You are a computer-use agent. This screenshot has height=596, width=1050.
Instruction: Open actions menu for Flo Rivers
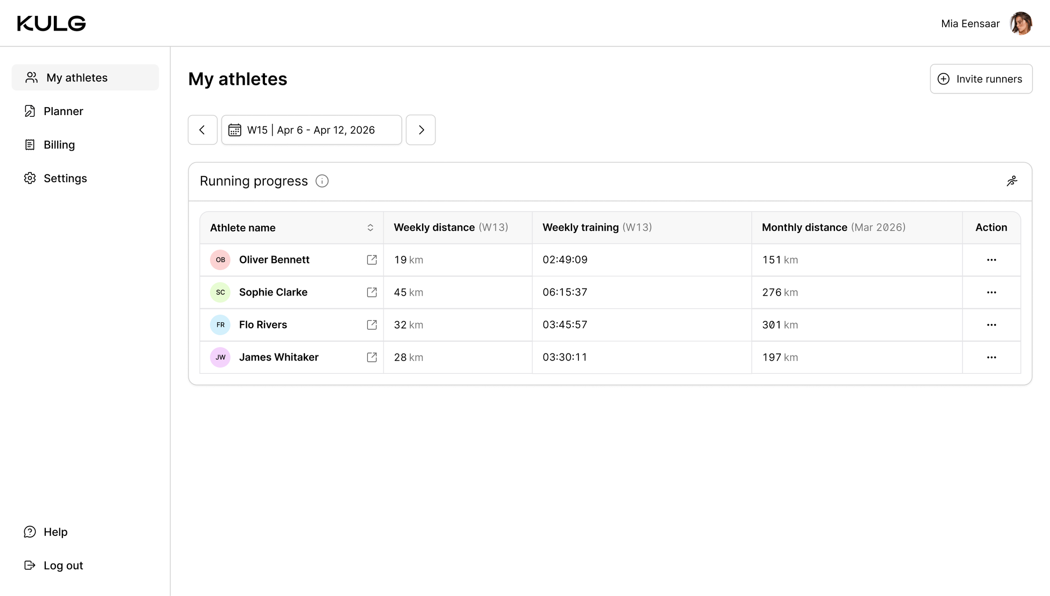991,325
